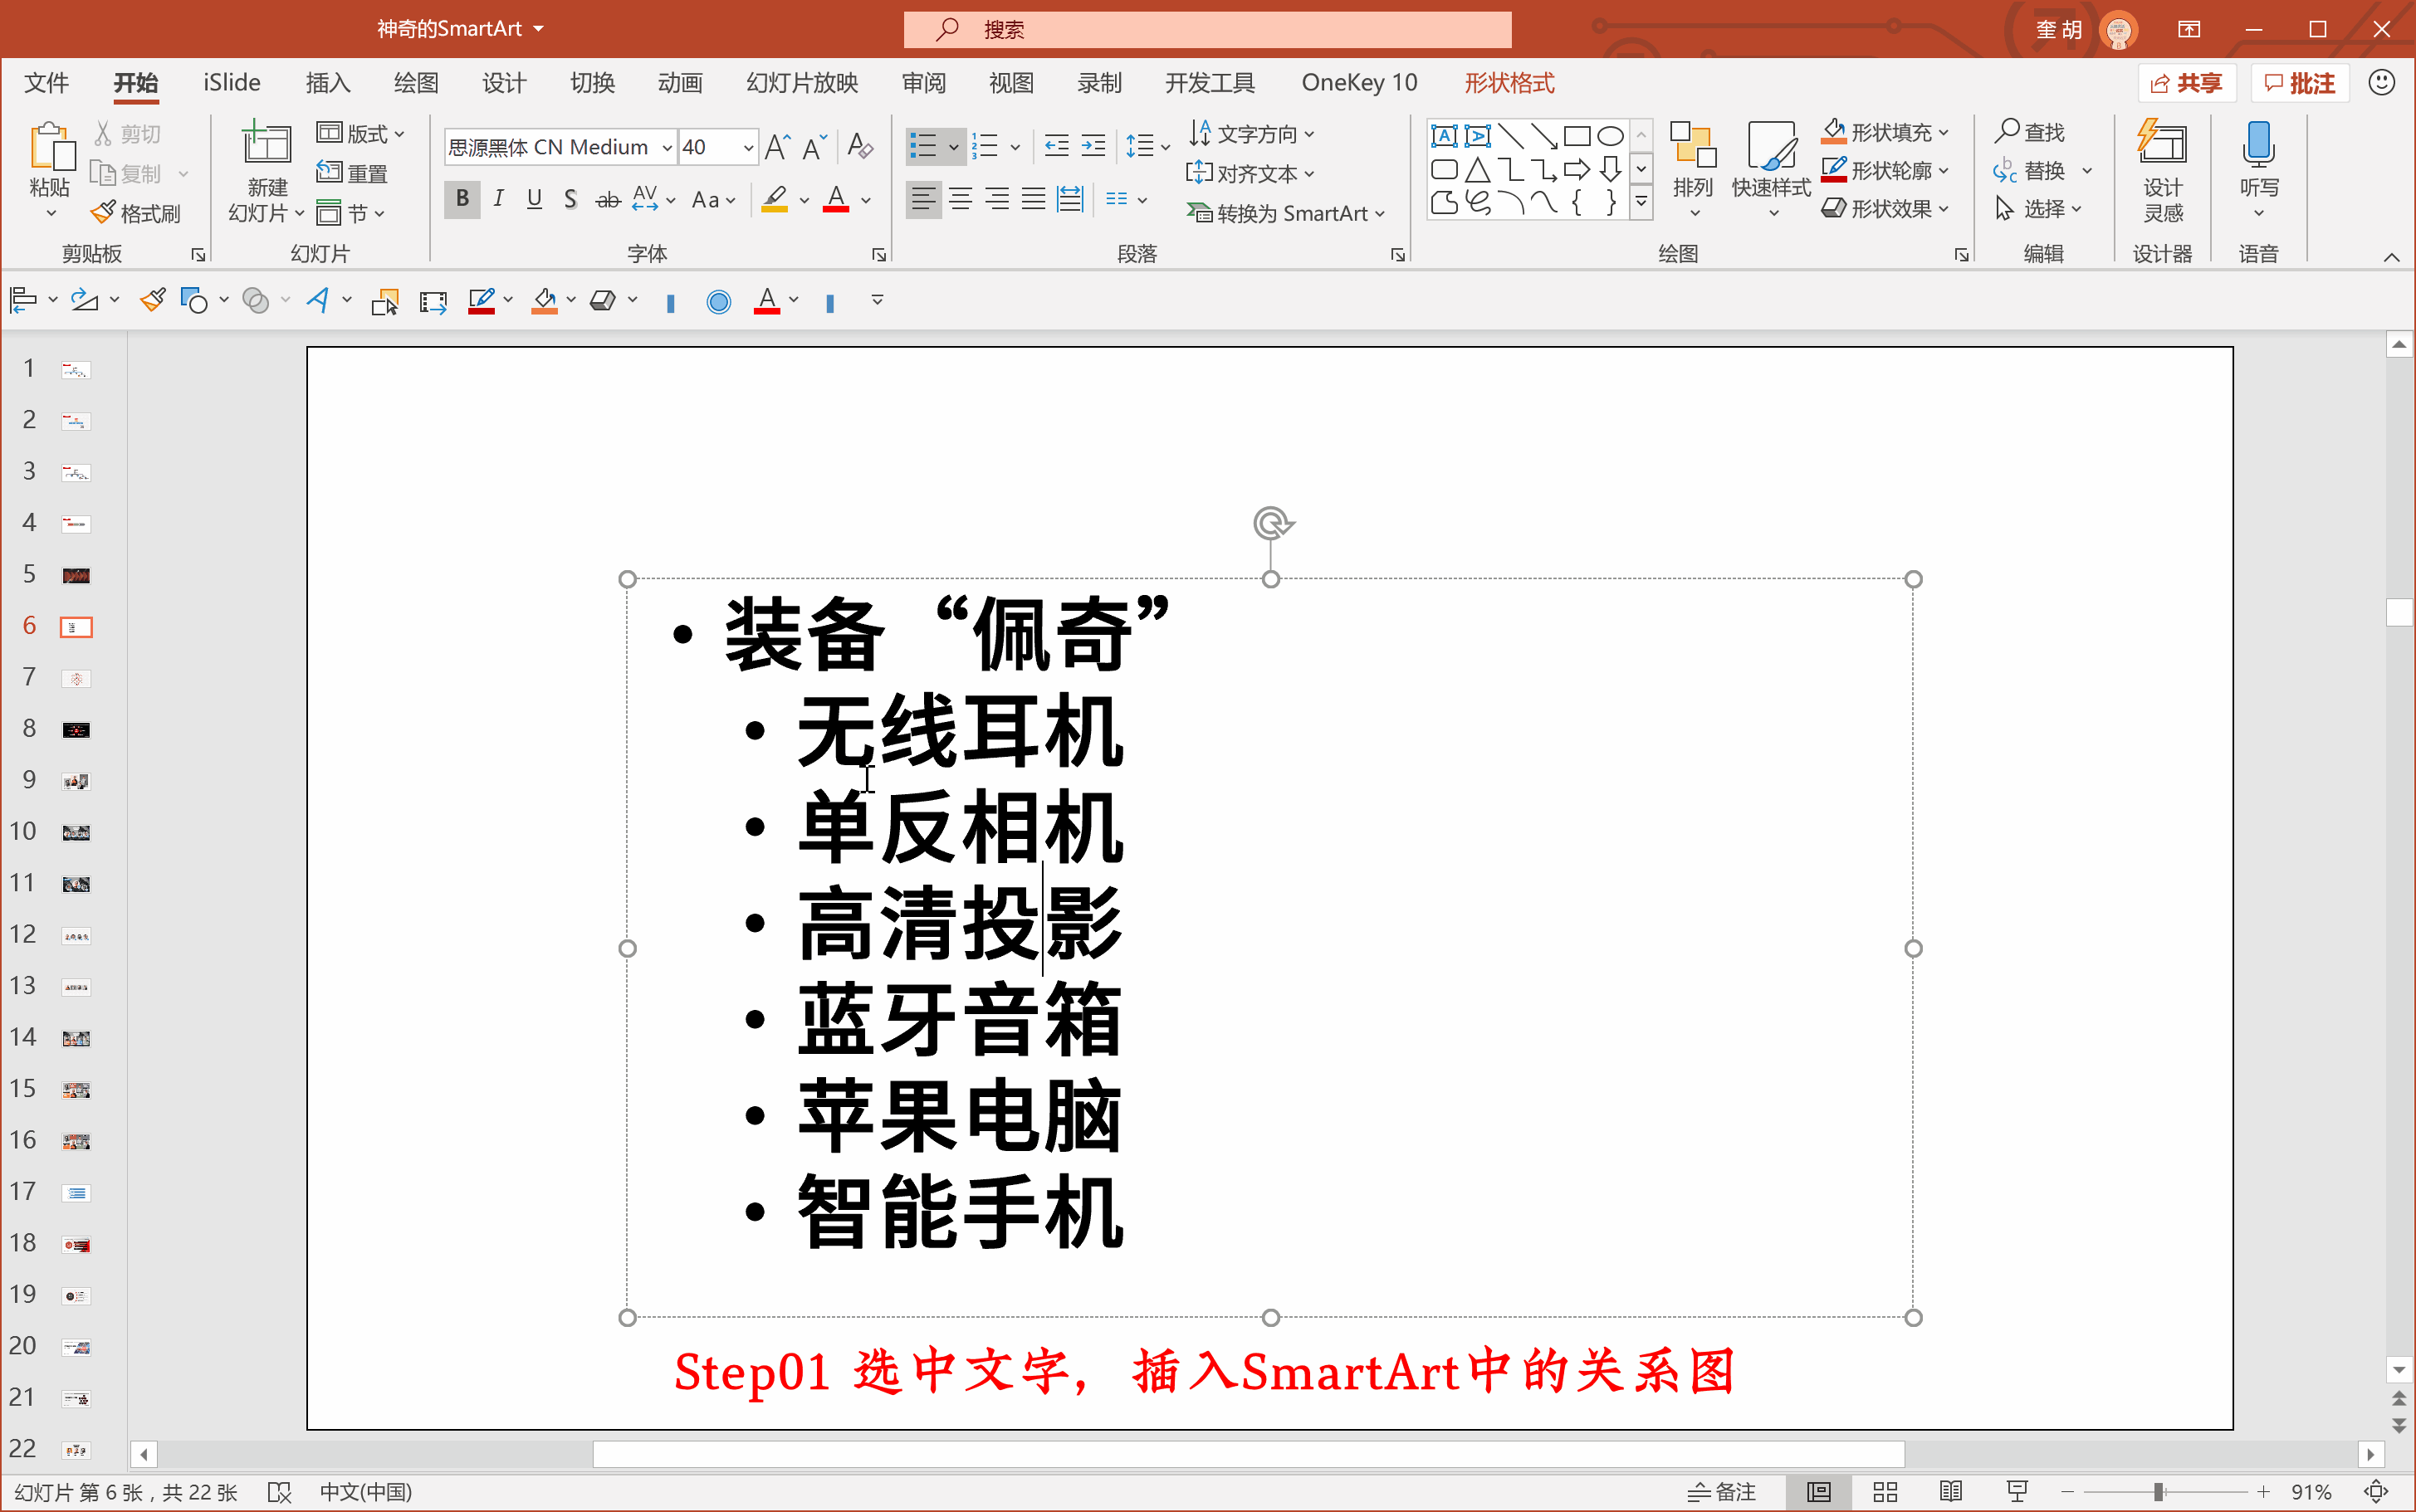Click the Arrange 排列 icon
This screenshot has height=1512, width=2416.
coord(1693,145)
